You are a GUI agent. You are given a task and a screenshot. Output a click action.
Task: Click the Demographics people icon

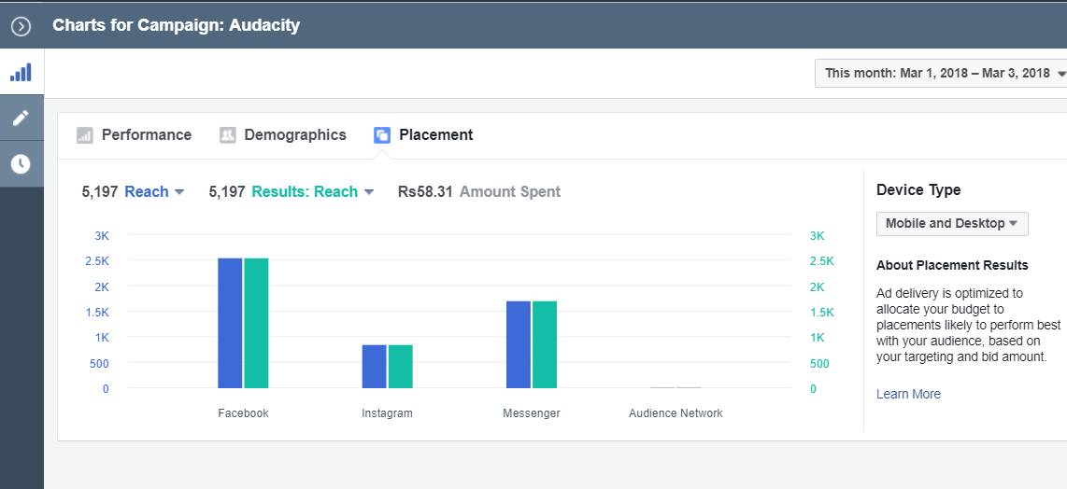click(228, 135)
